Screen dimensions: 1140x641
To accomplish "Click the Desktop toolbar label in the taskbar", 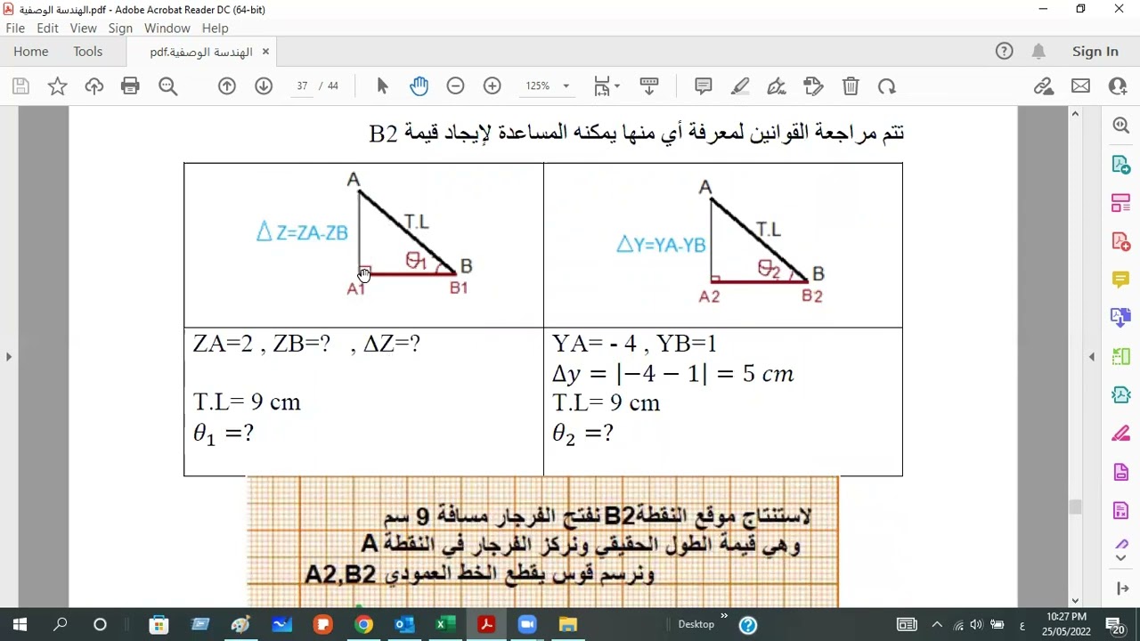I will click(696, 624).
